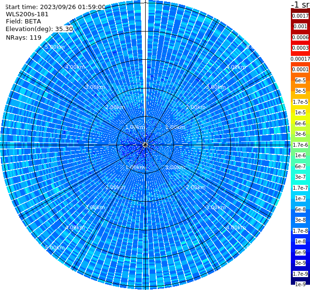310x290 pixels.
Task: Click the 1e-5 colorbar tick label
Action: coord(300,112)
